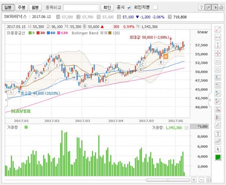226x185 pixels.
Task: Zoom in with the plus button
Action: point(194,180)
